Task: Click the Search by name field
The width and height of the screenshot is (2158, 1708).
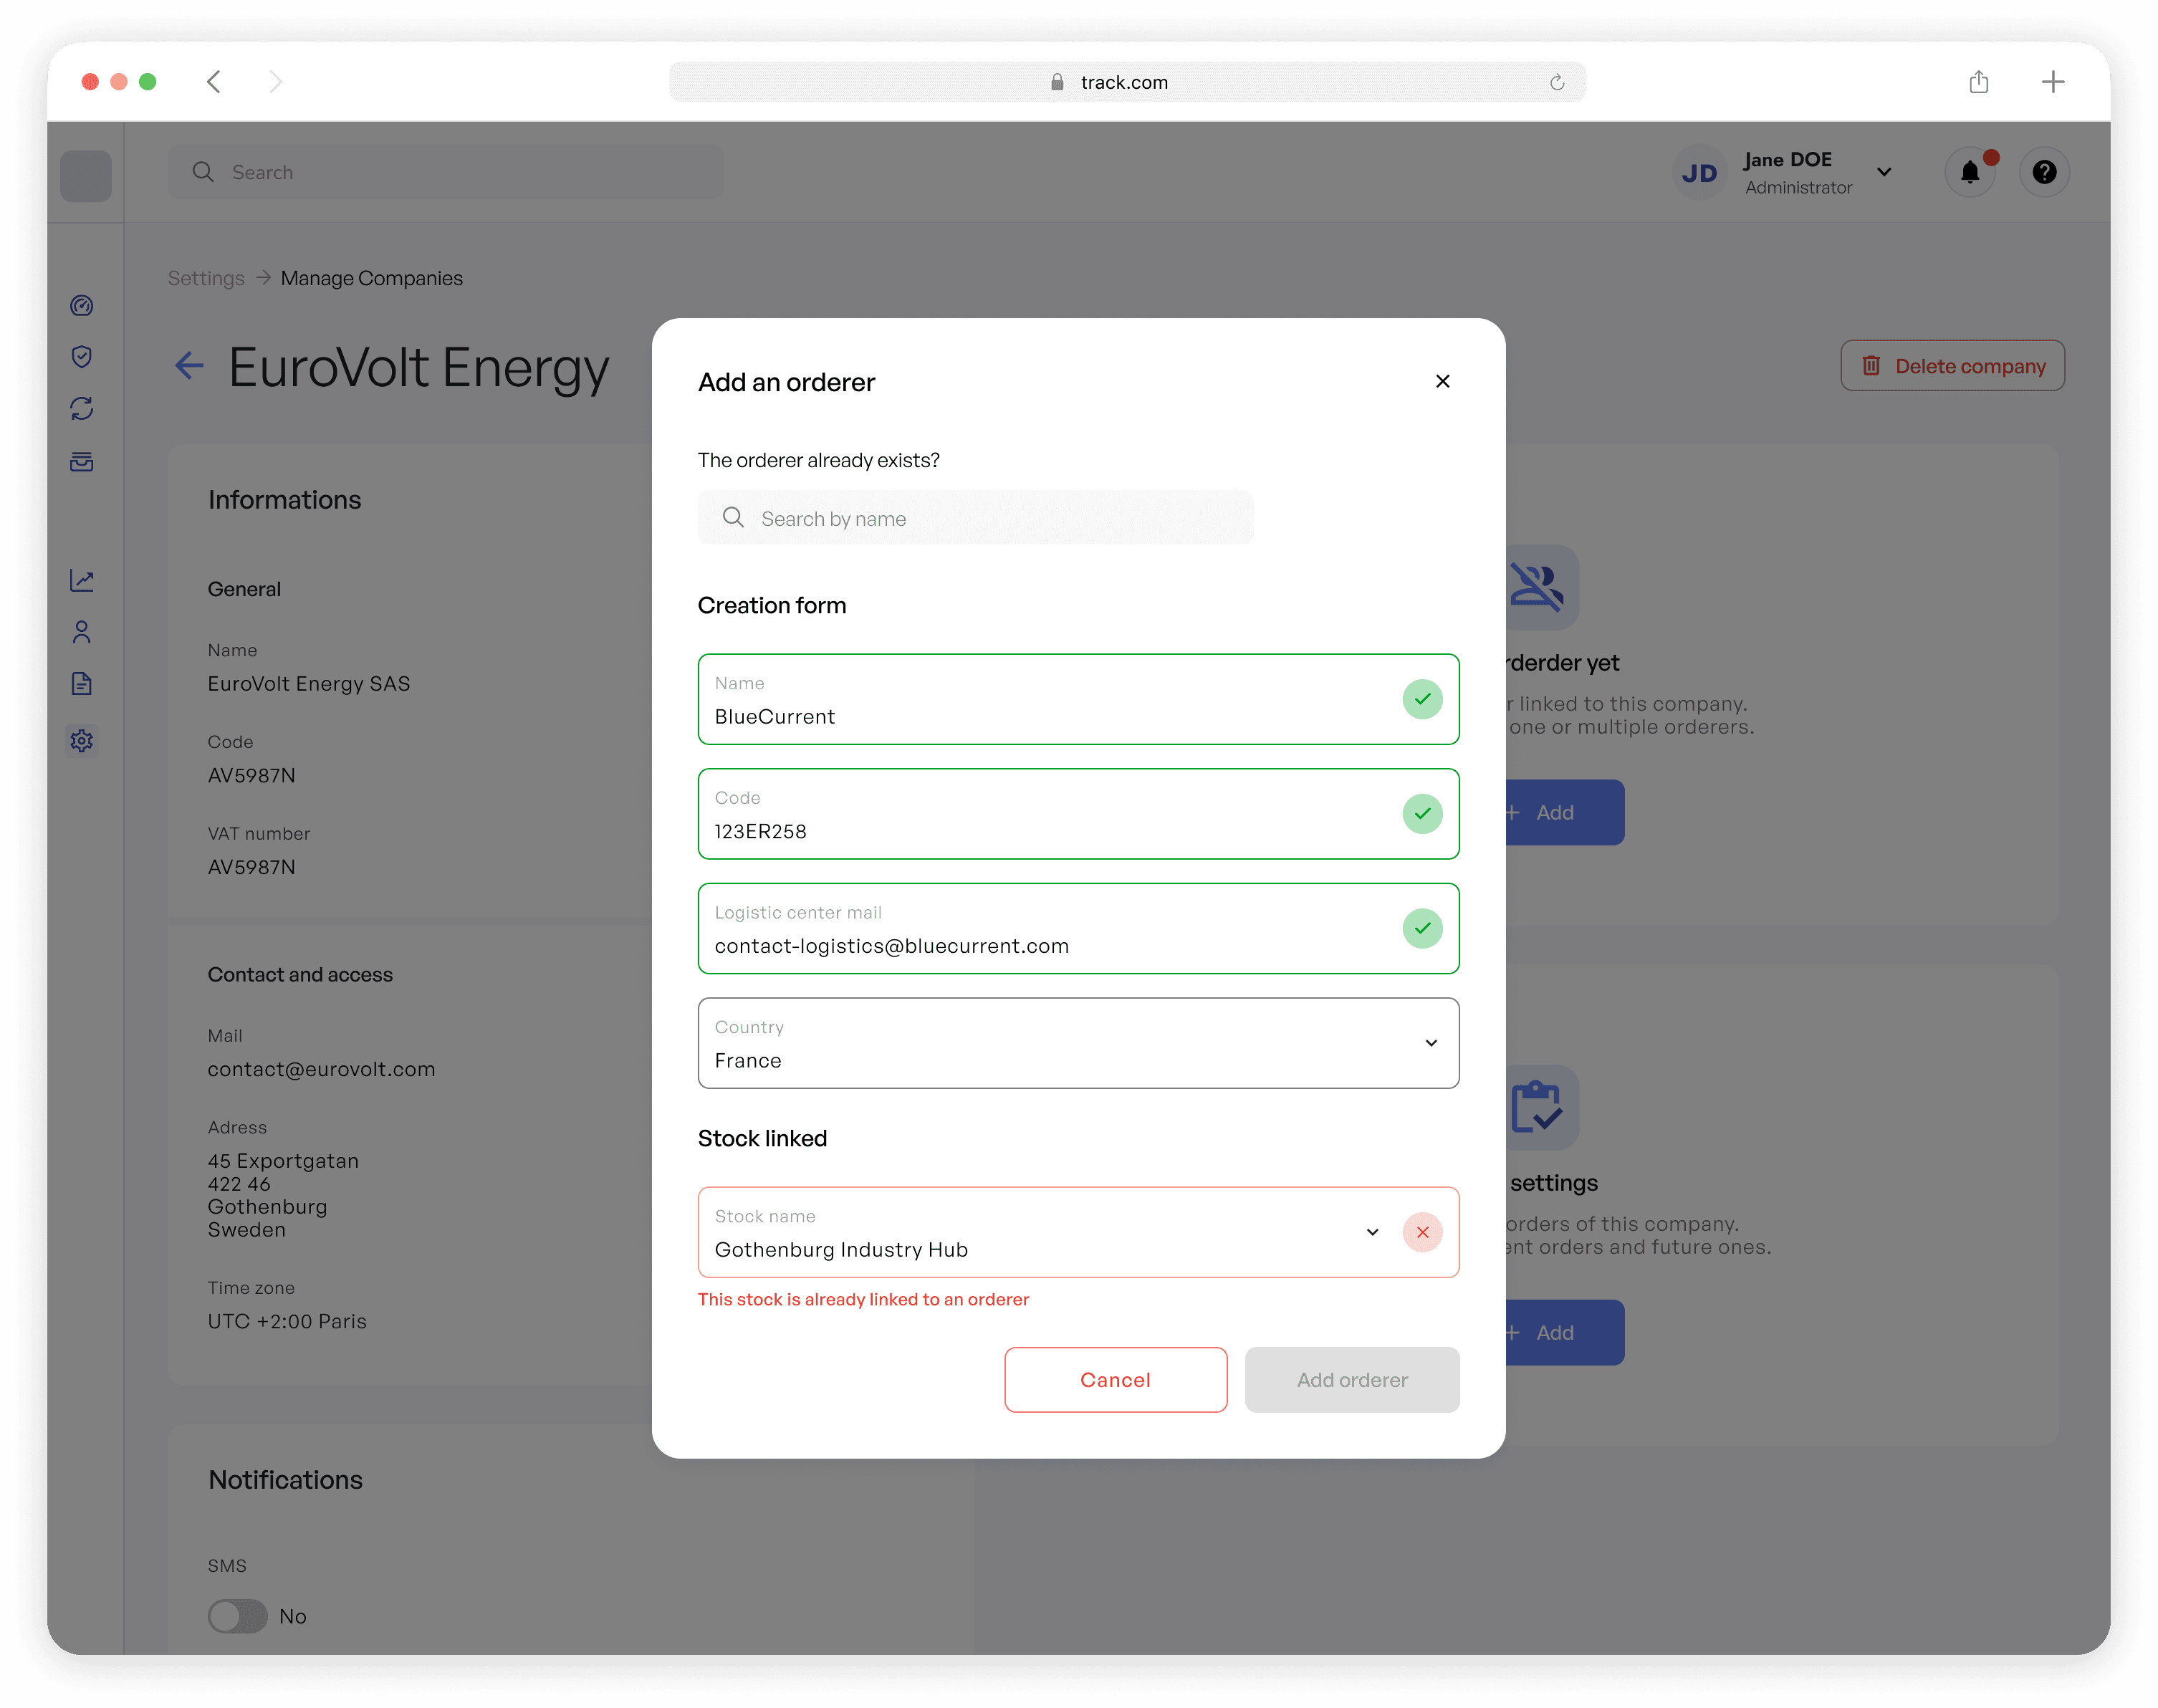Action: coord(975,518)
